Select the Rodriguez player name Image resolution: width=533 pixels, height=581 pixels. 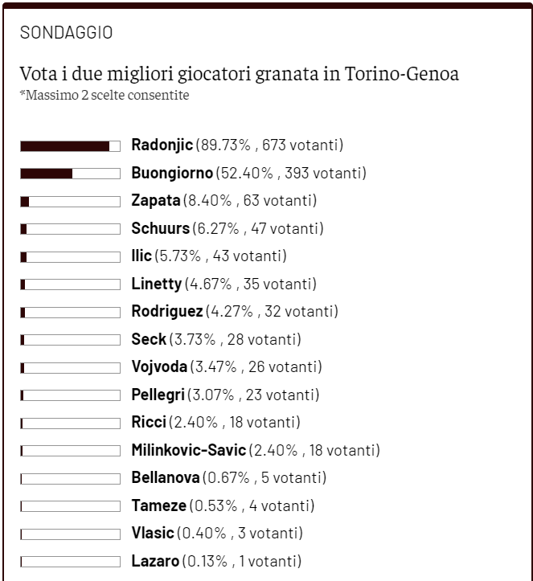167,312
